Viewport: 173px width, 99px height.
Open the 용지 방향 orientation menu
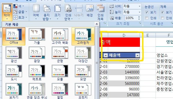click(47, 12)
